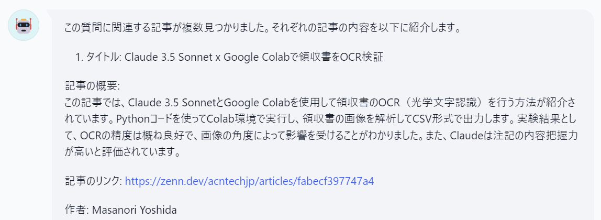
Task: Click the chatbot robot avatar icon
Action: click(x=24, y=25)
